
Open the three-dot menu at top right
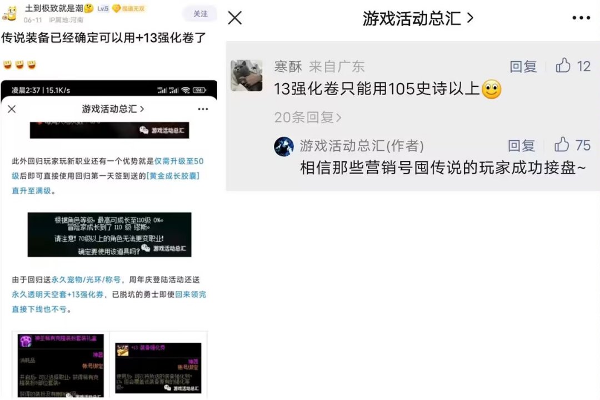click(581, 18)
